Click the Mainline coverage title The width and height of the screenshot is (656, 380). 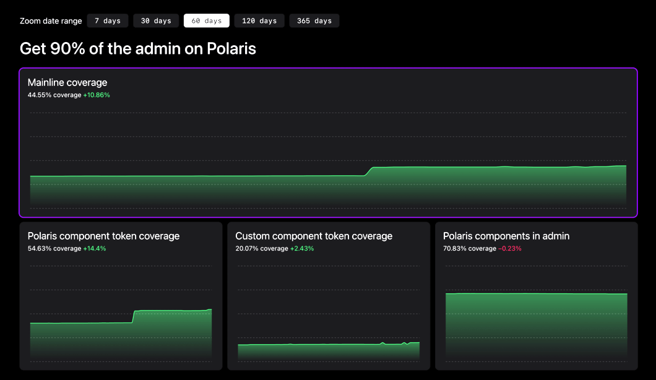tap(67, 82)
